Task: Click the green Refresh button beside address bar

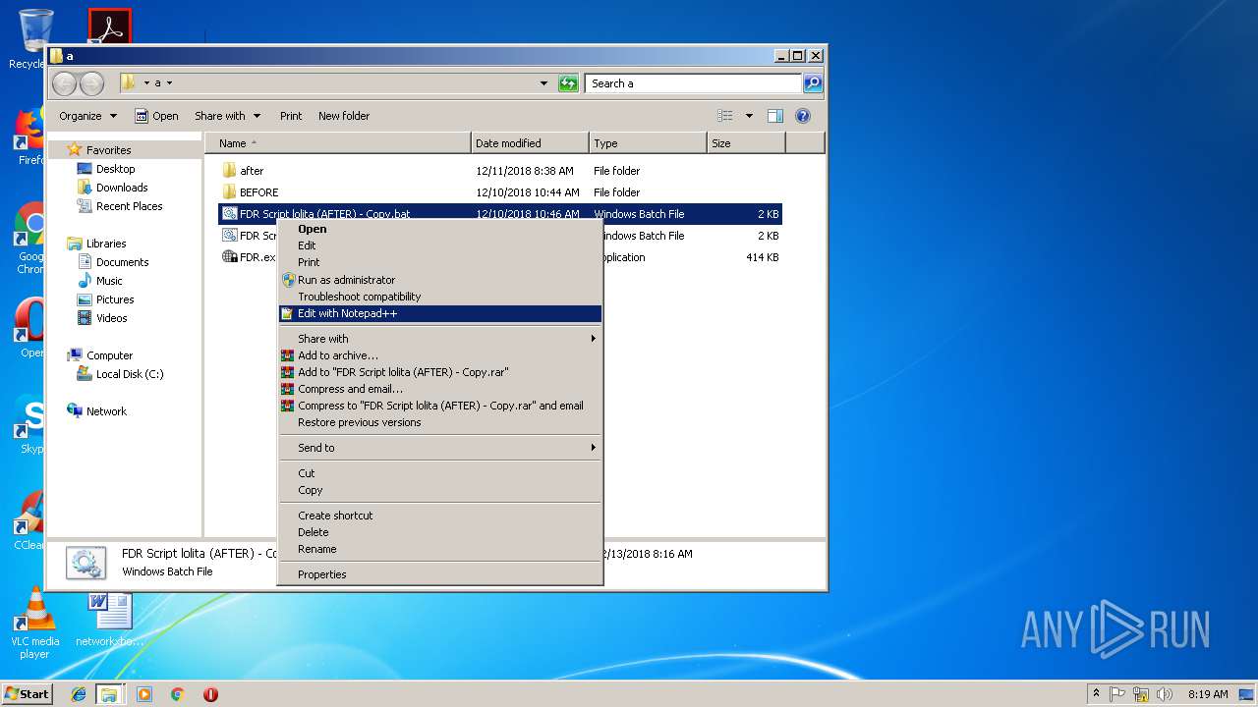Action: click(568, 83)
